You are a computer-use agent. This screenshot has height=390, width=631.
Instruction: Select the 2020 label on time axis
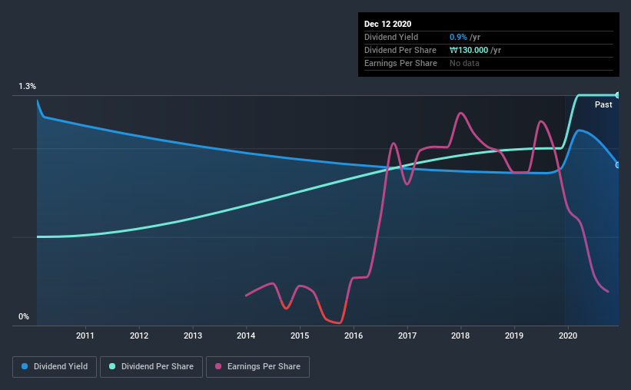tap(568, 335)
